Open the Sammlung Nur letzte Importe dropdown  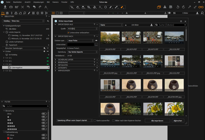pos(83,52)
